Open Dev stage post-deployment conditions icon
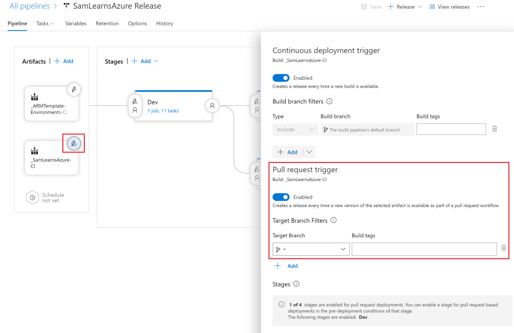Screen dimensions: 514x333 212,105
